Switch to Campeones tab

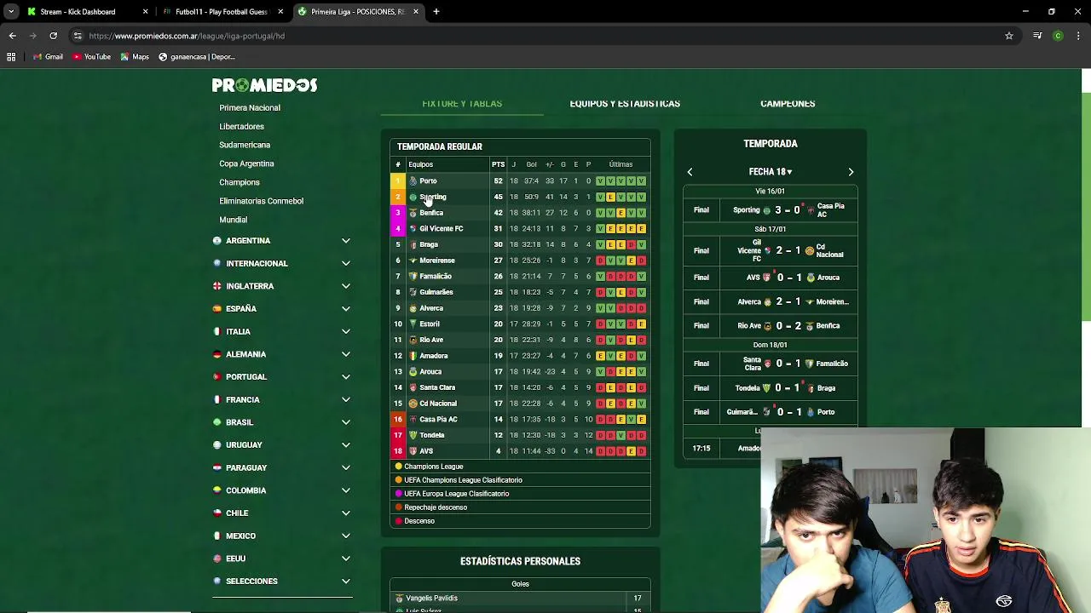pyautogui.click(x=788, y=104)
